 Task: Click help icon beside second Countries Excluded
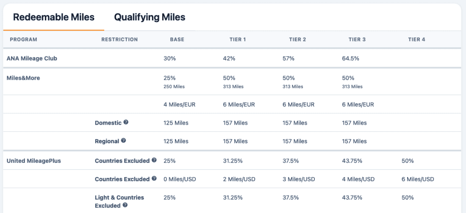(154, 179)
